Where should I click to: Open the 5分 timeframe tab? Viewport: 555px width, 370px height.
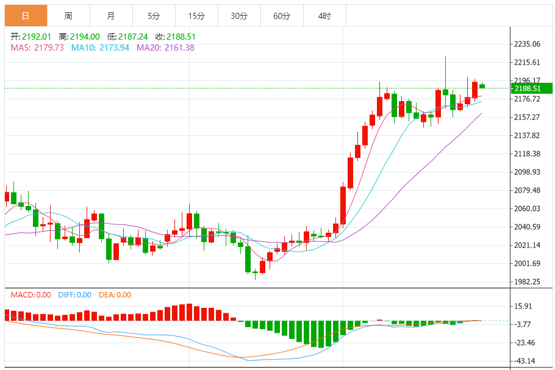point(154,16)
